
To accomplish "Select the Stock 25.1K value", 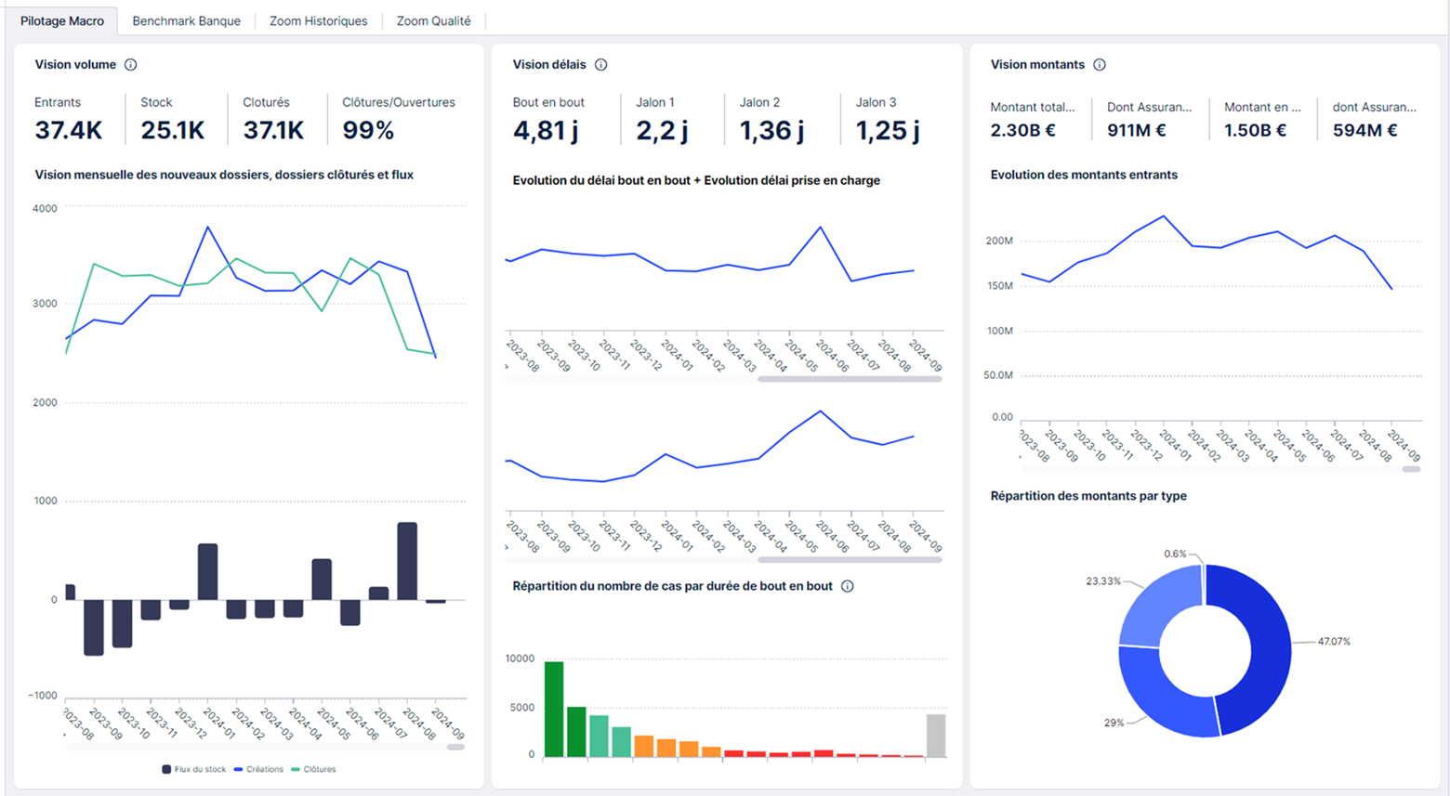I will 173,131.
